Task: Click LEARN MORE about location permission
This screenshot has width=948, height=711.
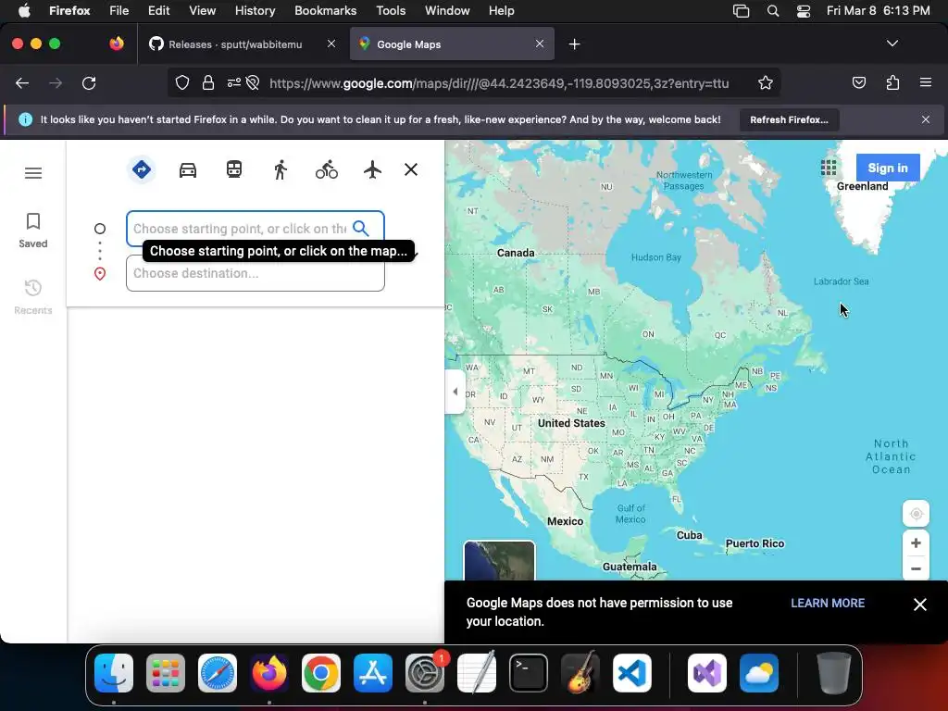Action: [828, 603]
